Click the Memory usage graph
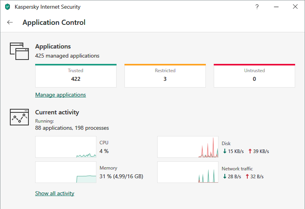This screenshot has width=305, height=209. (66, 172)
